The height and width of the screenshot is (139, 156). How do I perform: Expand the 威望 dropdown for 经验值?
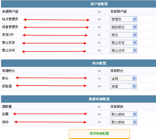(123, 86)
